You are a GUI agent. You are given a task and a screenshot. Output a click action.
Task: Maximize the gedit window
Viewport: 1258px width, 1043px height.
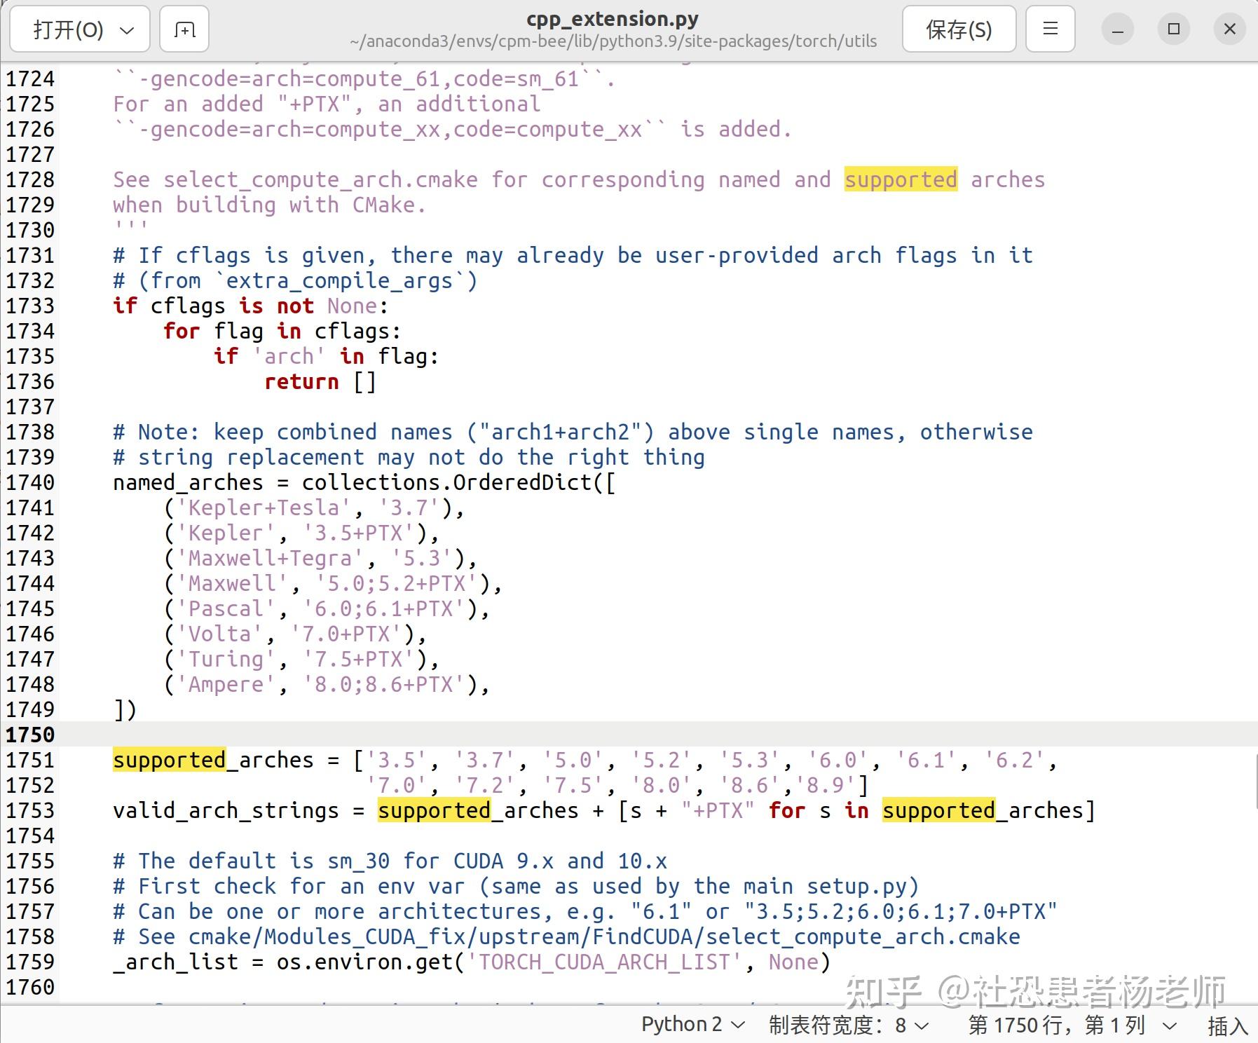point(1174,29)
